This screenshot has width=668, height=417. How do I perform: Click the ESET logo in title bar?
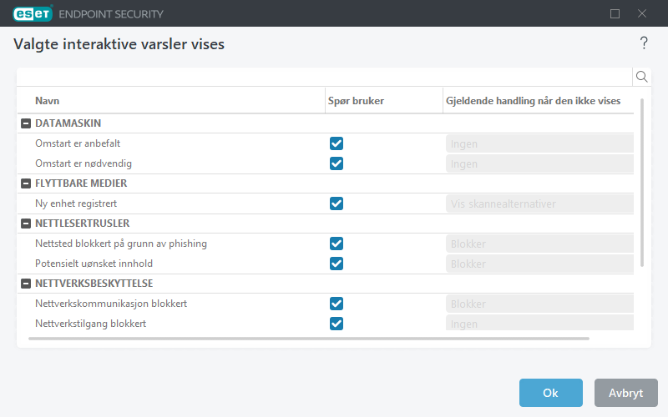[32, 13]
